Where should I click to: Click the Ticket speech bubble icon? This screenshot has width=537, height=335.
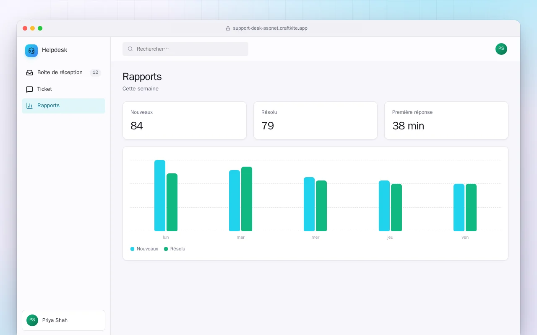point(29,89)
